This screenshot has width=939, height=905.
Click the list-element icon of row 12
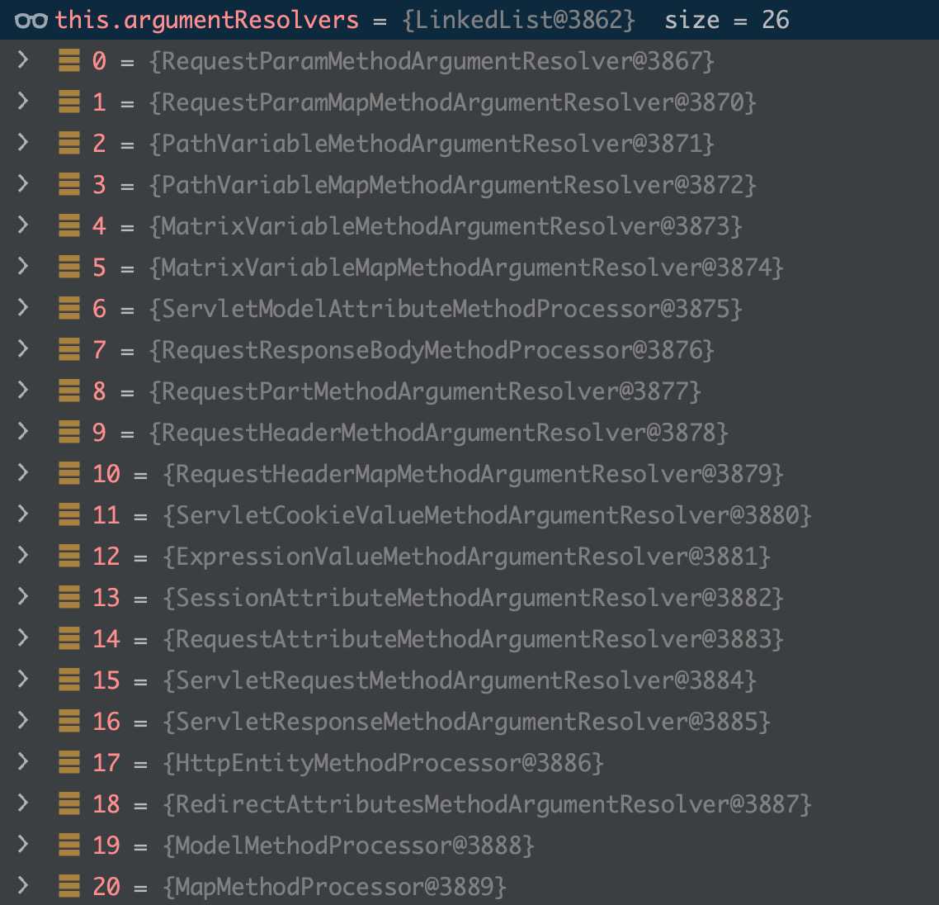pyautogui.click(x=68, y=557)
